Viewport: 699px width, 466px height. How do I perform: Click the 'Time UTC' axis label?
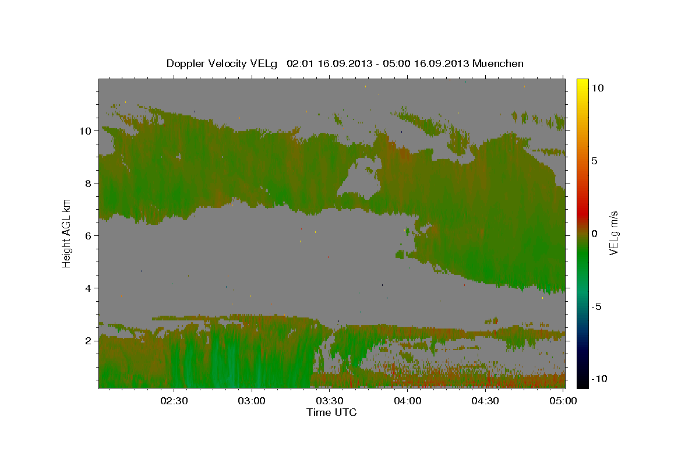[331, 412]
